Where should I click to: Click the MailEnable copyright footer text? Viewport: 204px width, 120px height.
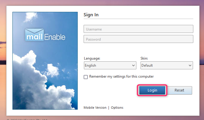click(x=27, y=119)
